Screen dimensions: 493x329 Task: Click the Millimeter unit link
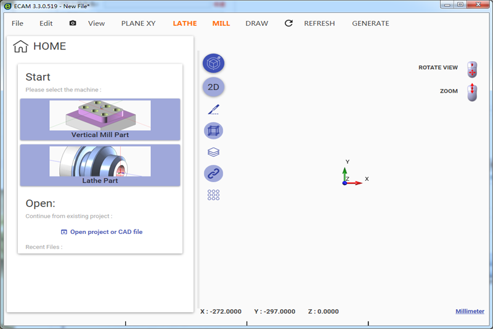(470, 311)
